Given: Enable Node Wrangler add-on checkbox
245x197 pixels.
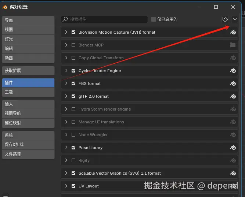Looking at the screenshot, I should [73, 135].
